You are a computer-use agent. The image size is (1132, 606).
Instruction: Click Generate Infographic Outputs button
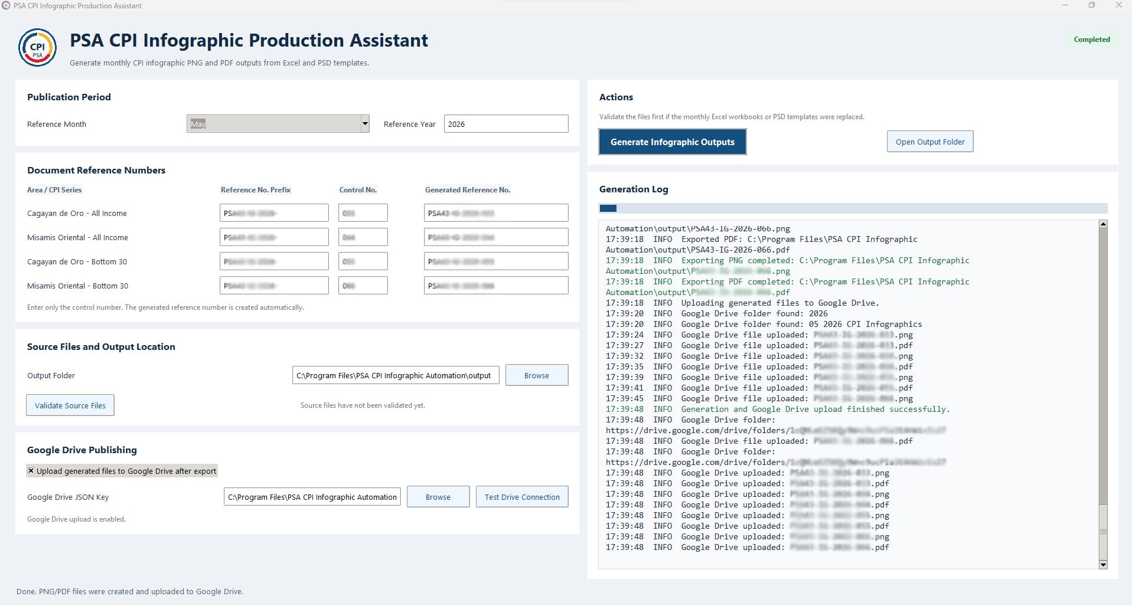tap(673, 142)
